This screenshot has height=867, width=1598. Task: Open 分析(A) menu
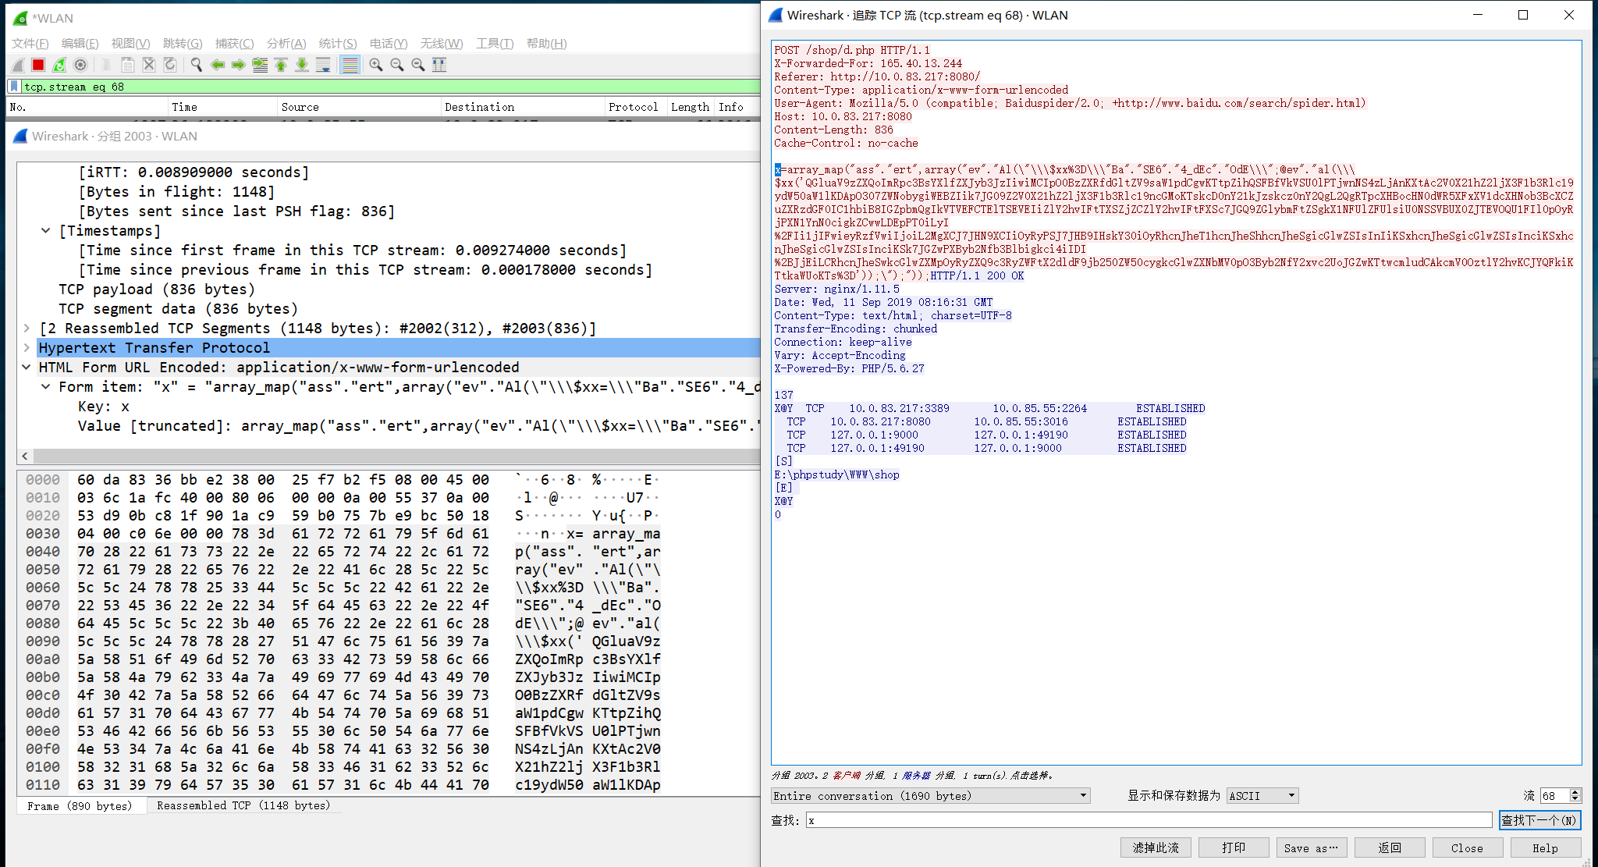[x=286, y=44]
